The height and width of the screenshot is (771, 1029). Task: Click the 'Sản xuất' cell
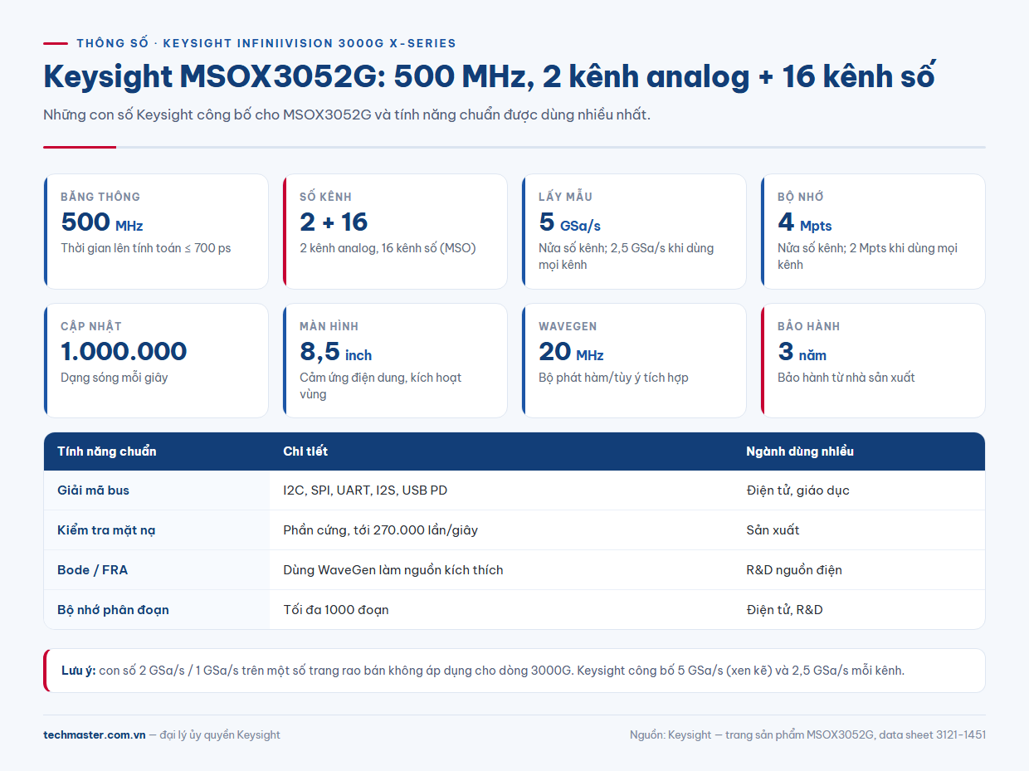773,530
